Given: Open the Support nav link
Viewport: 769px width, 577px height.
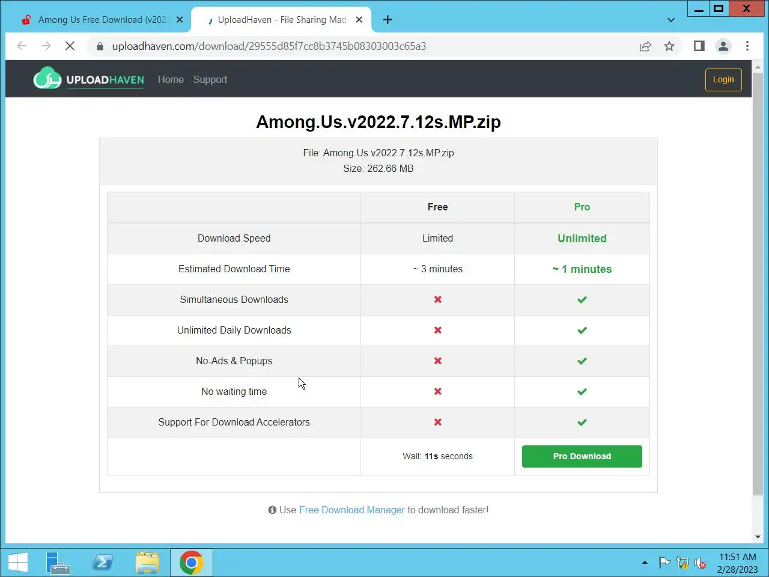Looking at the screenshot, I should (210, 79).
